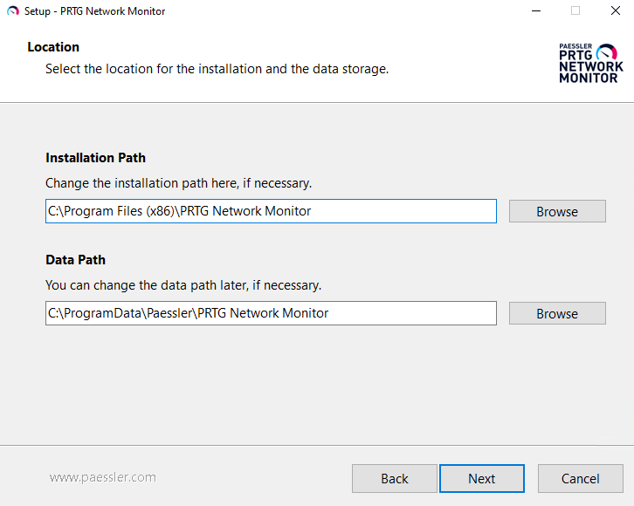
Task: Click the Paessler PRTG Network Monitor logo
Action: coord(590,63)
